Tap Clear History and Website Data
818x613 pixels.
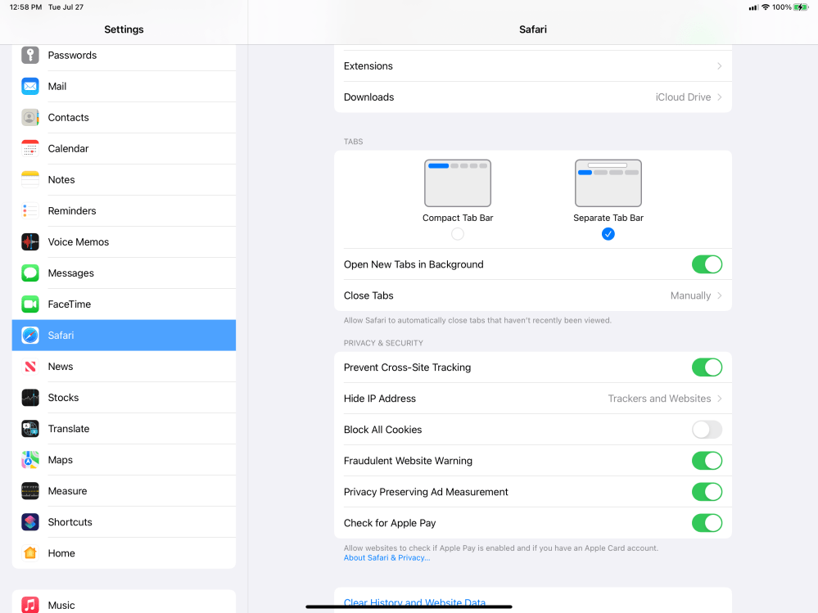point(414,602)
